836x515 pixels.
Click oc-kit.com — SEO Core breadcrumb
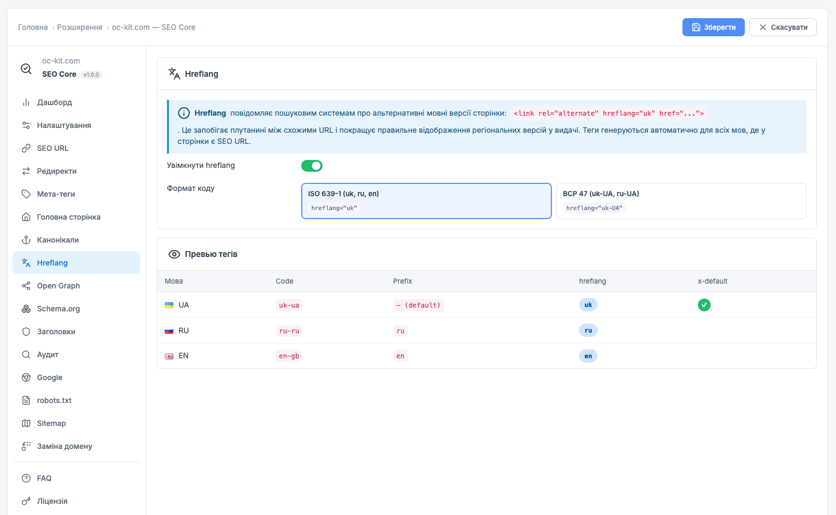click(154, 27)
